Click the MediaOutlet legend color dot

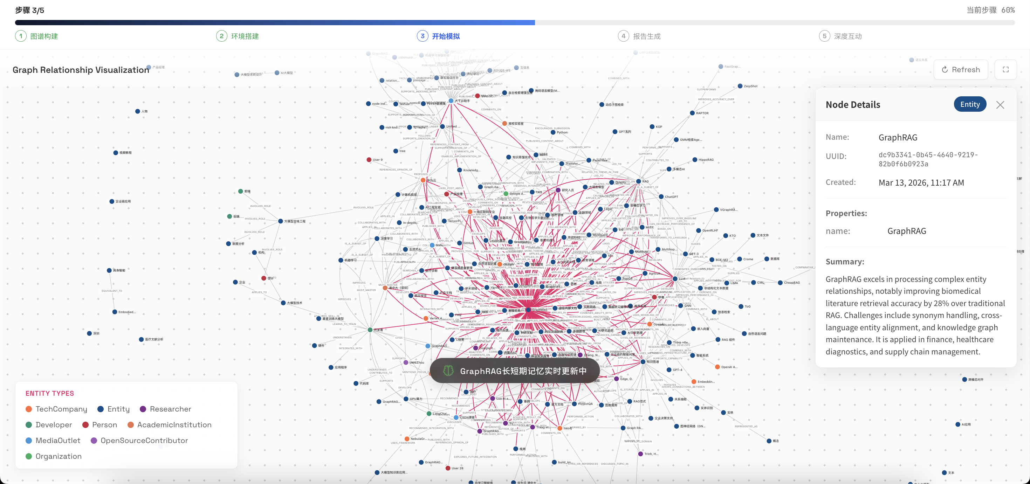click(29, 441)
